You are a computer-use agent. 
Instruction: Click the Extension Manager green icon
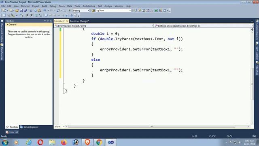[x=156, y=11]
